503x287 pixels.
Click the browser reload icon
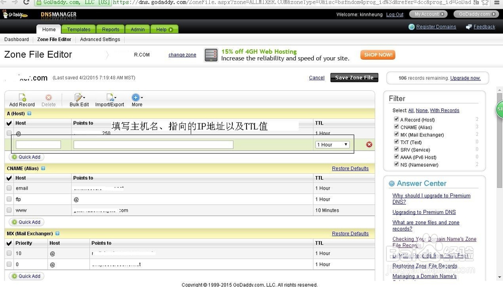tap(26, 2)
